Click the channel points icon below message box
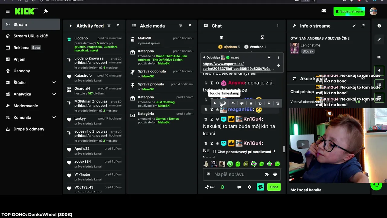Viewport: 387px width, 218px height. [x=210, y=187]
